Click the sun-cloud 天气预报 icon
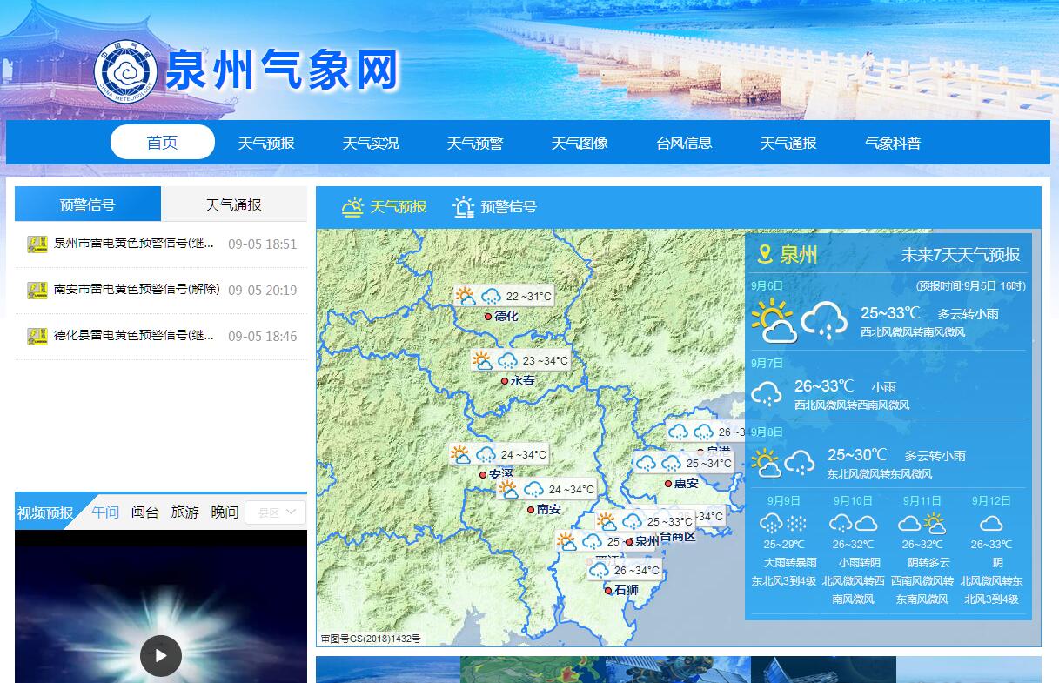This screenshot has height=683, width=1059. click(352, 207)
